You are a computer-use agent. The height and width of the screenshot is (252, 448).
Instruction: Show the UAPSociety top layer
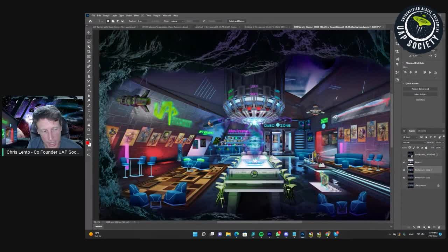point(404,154)
